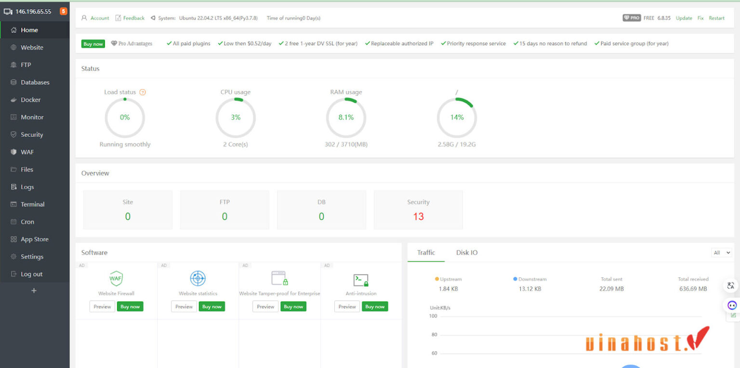Select the Anti-intrusion terminal icon
Screen dimensions: 740x368
coord(361,280)
